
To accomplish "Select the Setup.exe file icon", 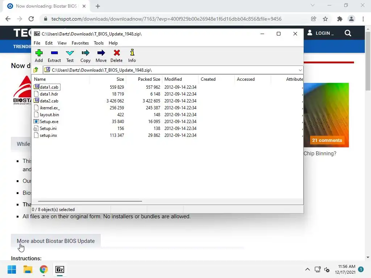I will click(36, 121).
